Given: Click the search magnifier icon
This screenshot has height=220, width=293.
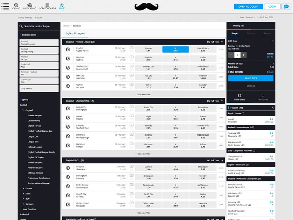Looking at the screenshot, I should click(x=21, y=26).
